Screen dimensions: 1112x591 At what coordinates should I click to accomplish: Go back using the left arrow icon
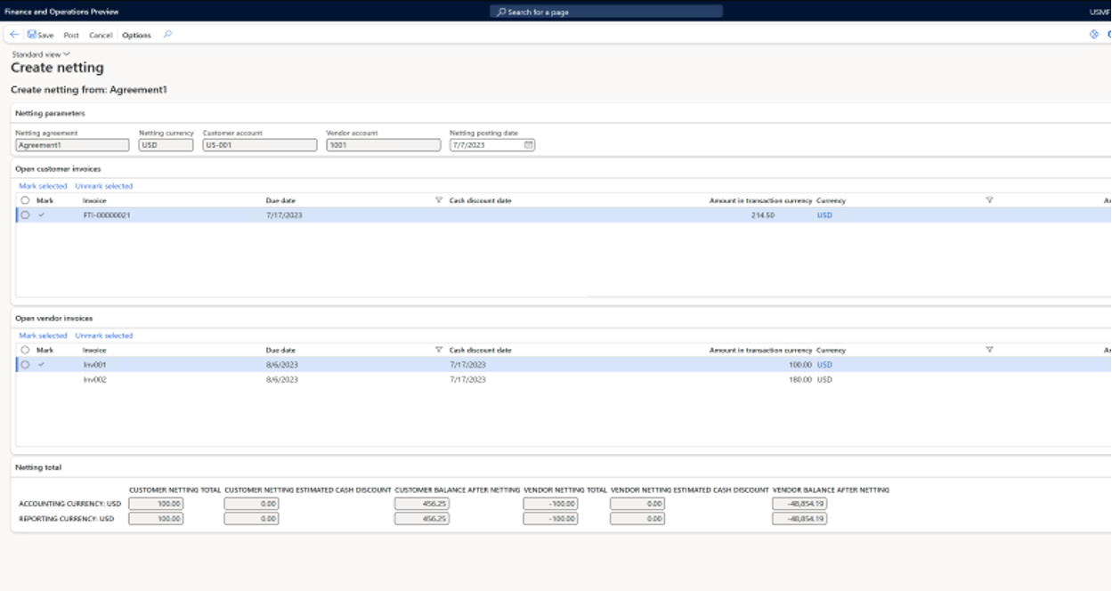(14, 35)
